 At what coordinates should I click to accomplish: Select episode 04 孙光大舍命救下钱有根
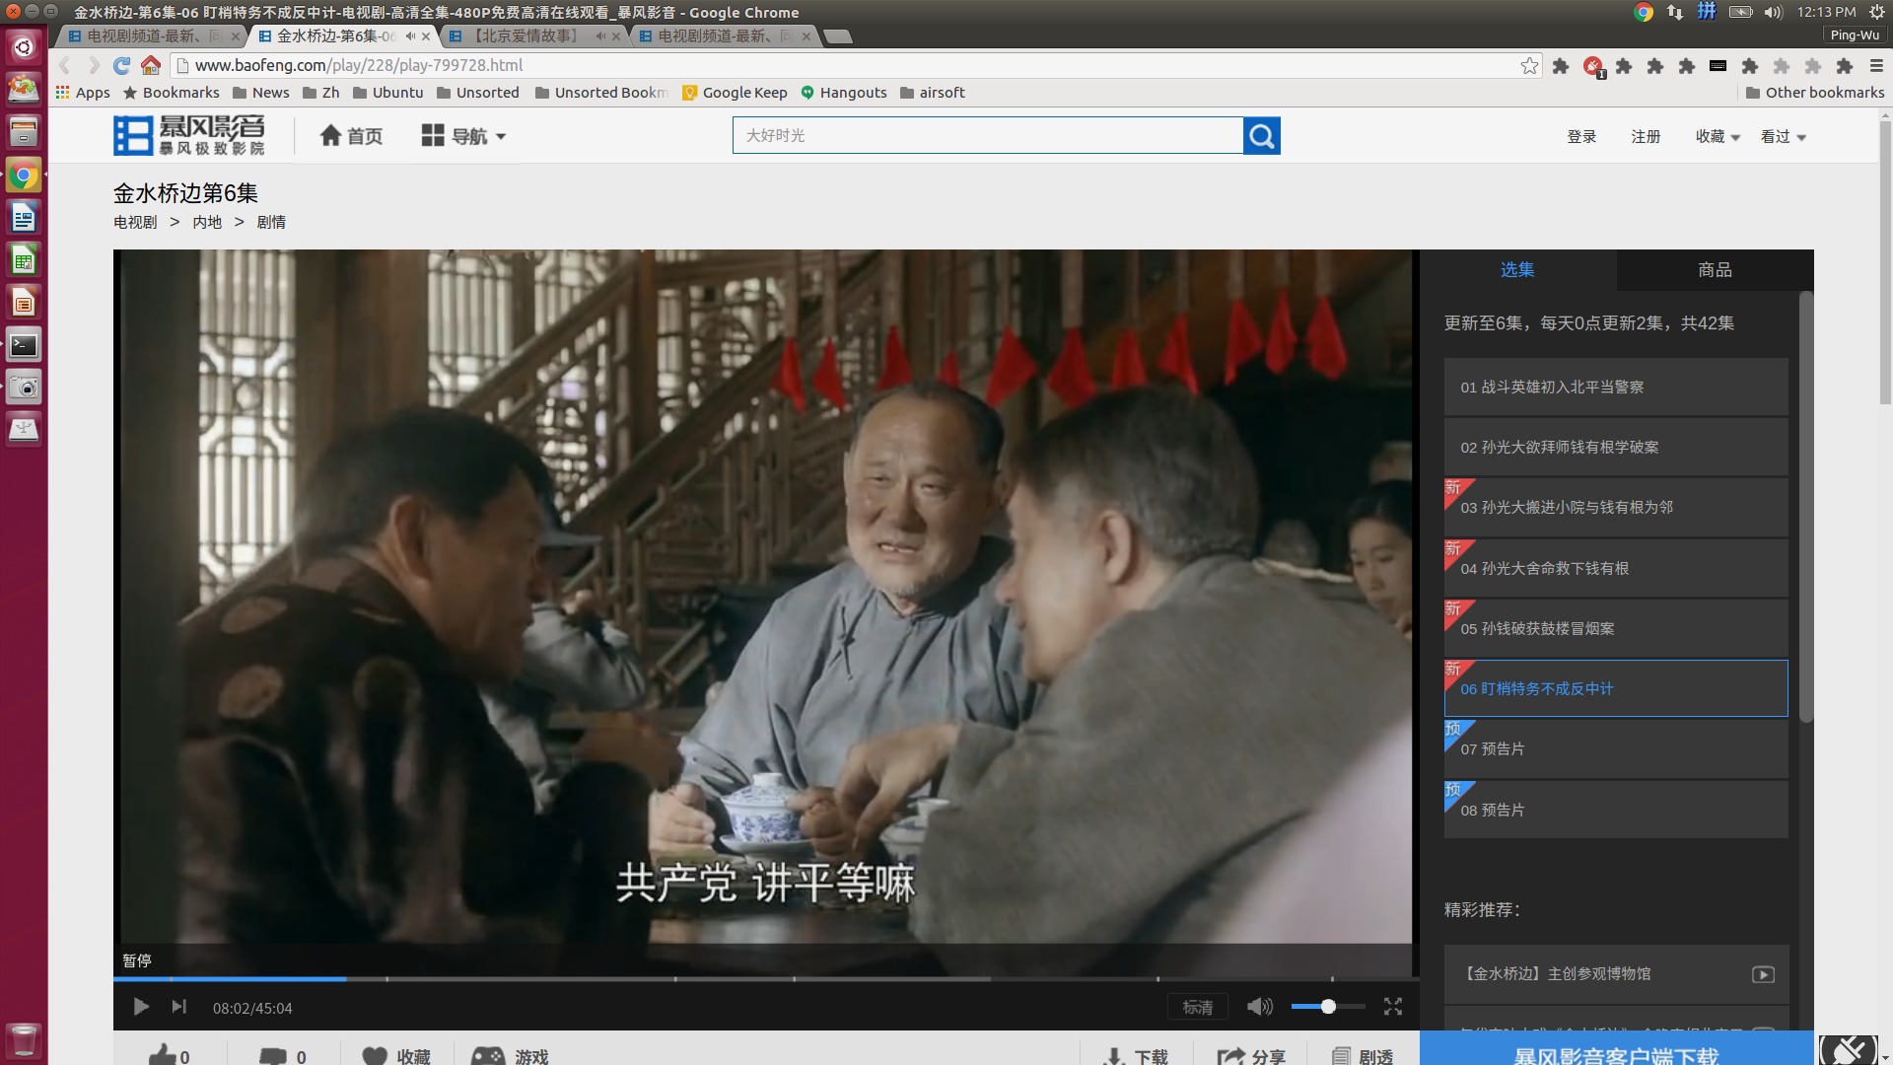[1616, 568]
